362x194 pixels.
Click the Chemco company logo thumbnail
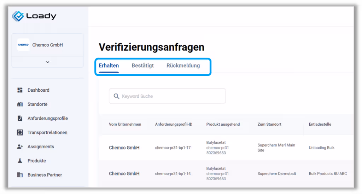tap(23, 45)
